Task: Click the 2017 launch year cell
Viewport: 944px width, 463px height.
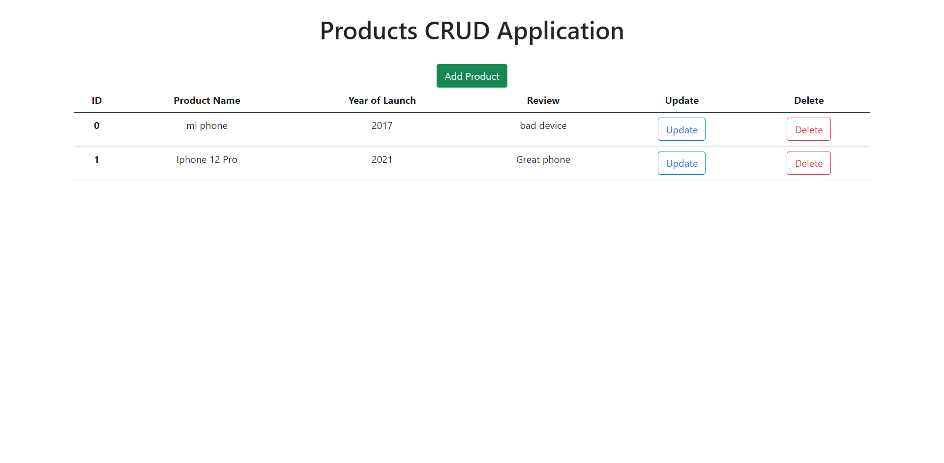Action: point(382,125)
